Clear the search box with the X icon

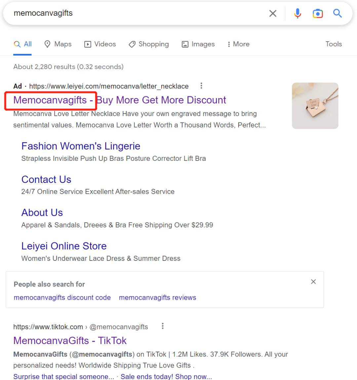[273, 14]
